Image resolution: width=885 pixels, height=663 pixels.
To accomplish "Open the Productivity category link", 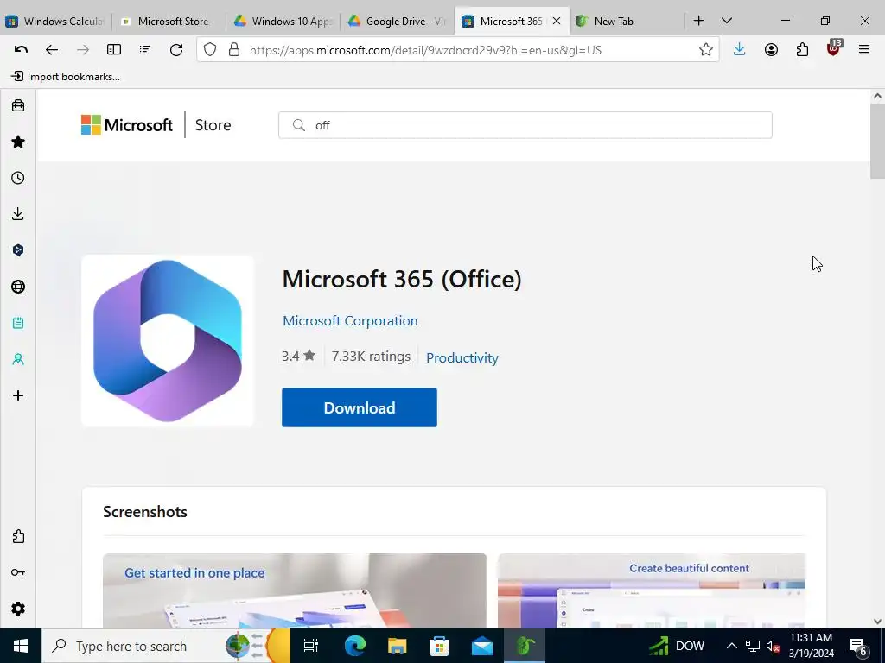I will tap(462, 358).
